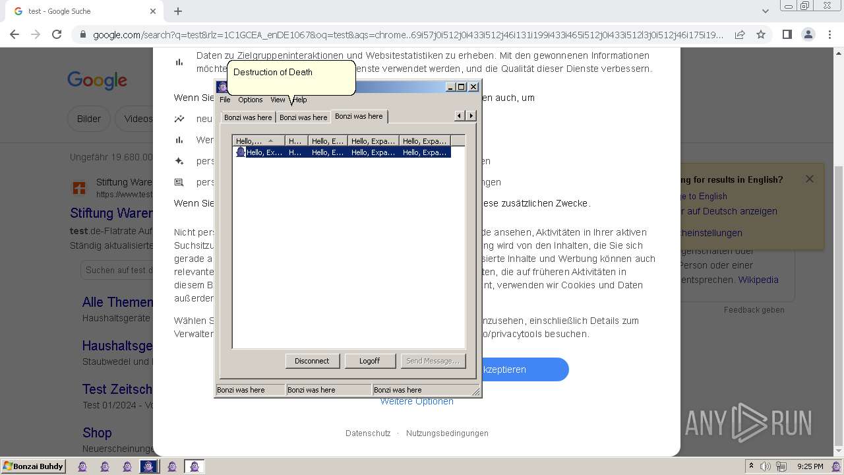Select the Bilder search filter chip
The height and width of the screenshot is (475, 844).
[x=89, y=119]
